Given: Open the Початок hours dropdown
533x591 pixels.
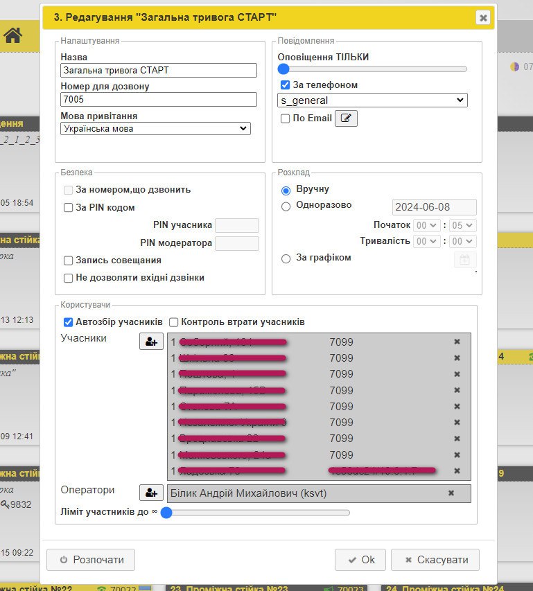Looking at the screenshot, I should pyautogui.click(x=426, y=225).
